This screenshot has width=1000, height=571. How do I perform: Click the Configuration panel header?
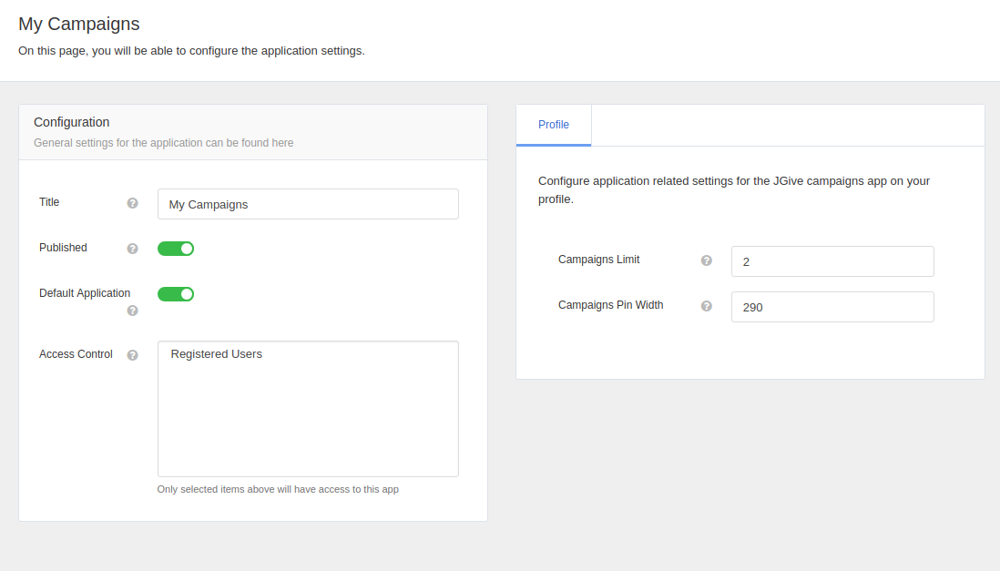[x=72, y=122]
